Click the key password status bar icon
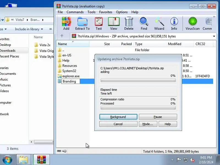 tap(64, 151)
